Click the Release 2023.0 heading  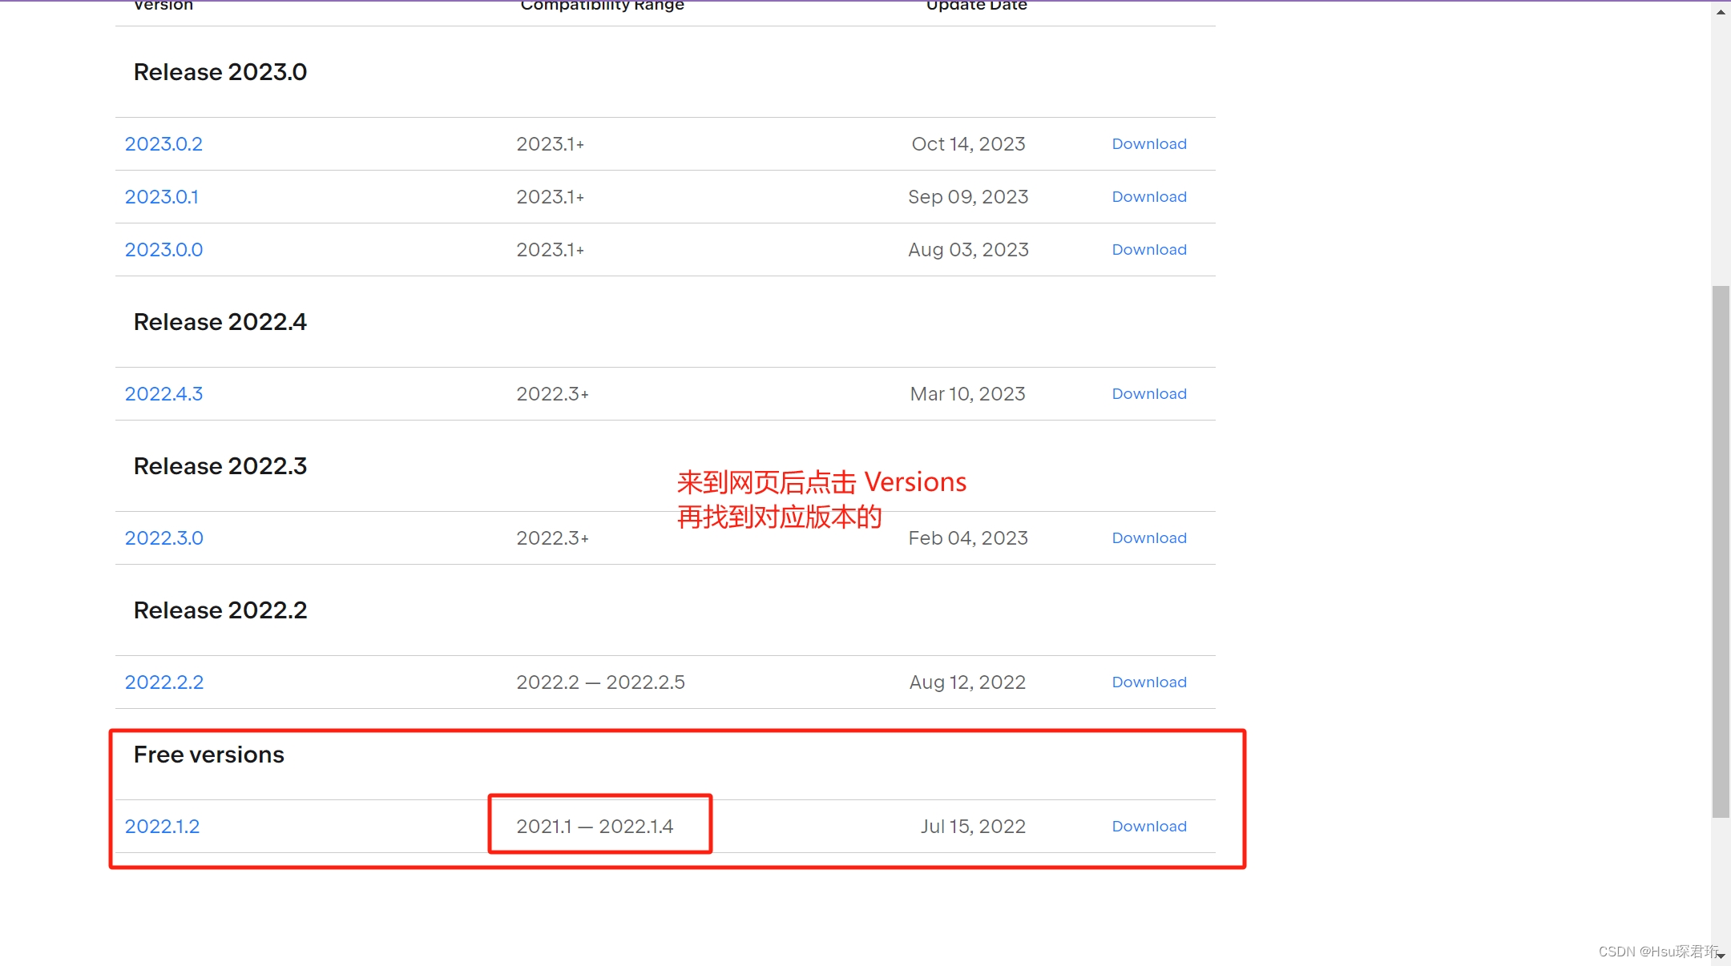coord(220,72)
